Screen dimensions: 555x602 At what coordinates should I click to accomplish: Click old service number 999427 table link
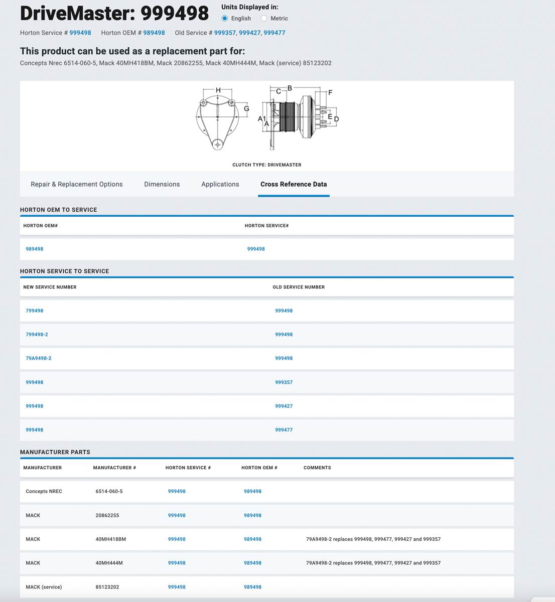pyautogui.click(x=284, y=406)
